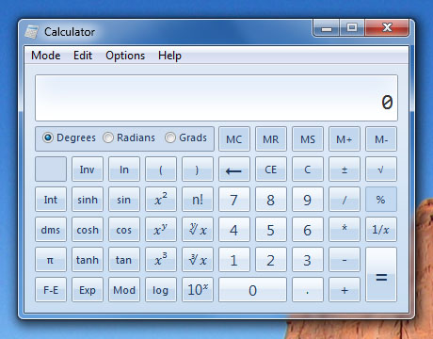Click the x to the y power button
Image resolution: width=433 pixels, height=339 pixels.
point(161,230)
